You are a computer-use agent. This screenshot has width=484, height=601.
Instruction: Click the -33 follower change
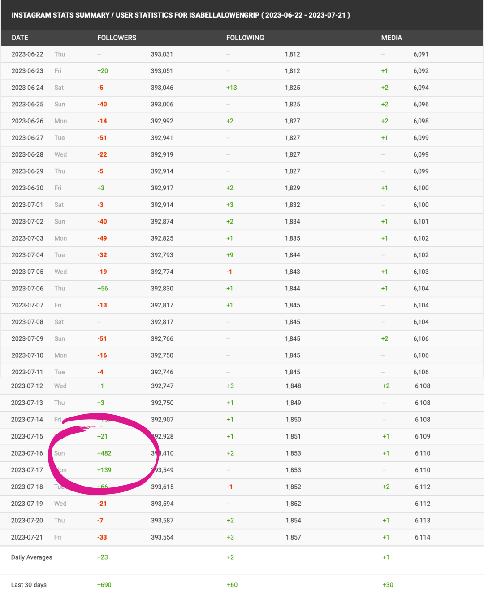point(102,537)
